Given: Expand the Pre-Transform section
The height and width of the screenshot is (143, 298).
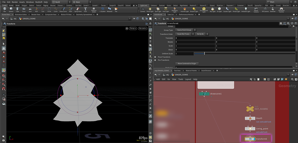Looking at the screenshot, I should coord(155,60).
